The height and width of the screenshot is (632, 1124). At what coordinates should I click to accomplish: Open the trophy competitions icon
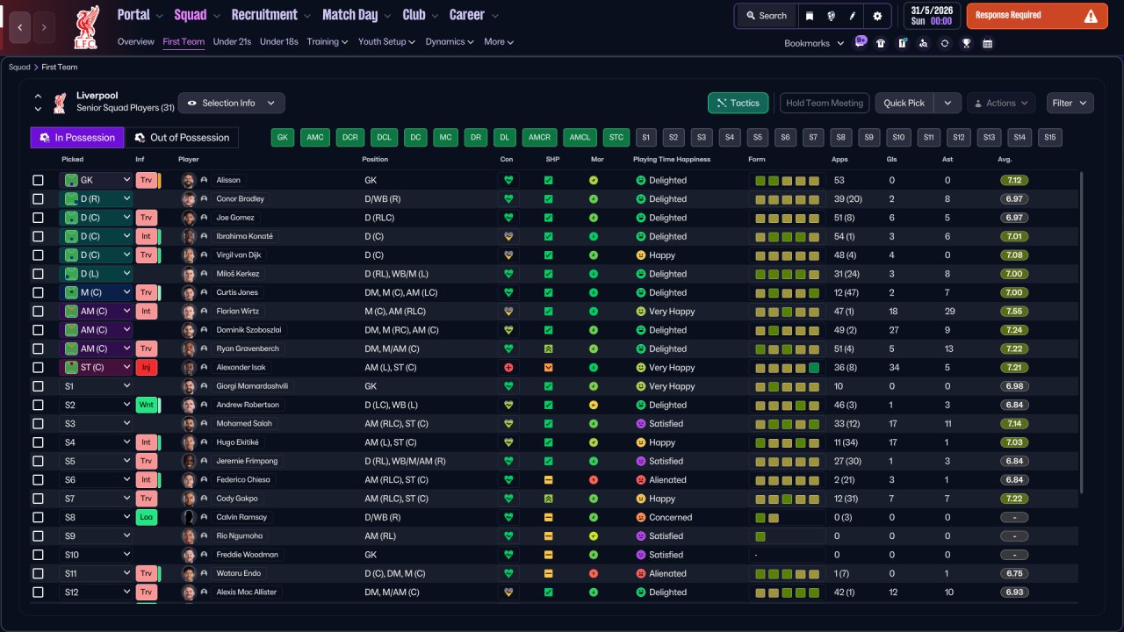tap(966, 43)
